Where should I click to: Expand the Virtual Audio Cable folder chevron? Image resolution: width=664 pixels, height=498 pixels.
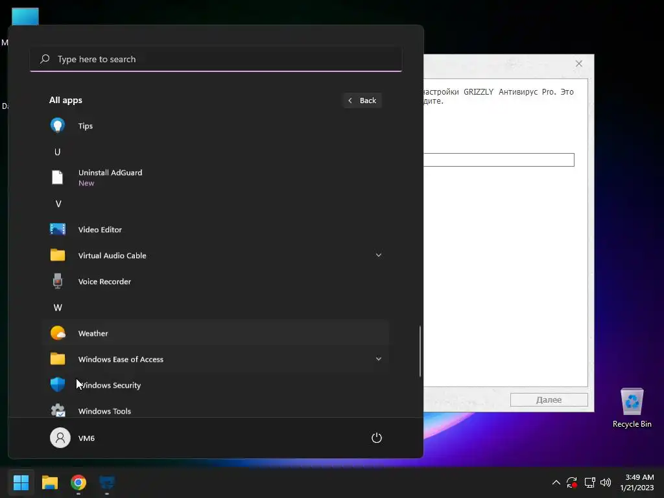click(x=379, y=255)
